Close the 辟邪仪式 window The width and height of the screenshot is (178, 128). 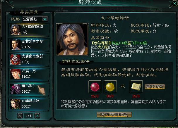(175, 4)
